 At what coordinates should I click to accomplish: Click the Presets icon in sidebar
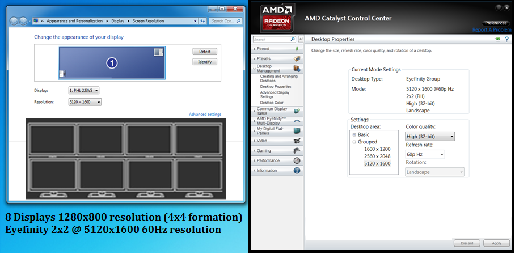tap(297, 59)
